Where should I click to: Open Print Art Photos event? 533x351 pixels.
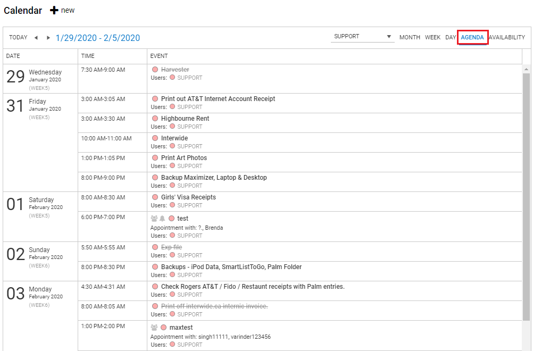click(184, 158)
